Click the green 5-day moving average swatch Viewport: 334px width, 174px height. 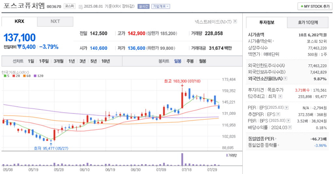pyautogui.click(x=5, y=76)
